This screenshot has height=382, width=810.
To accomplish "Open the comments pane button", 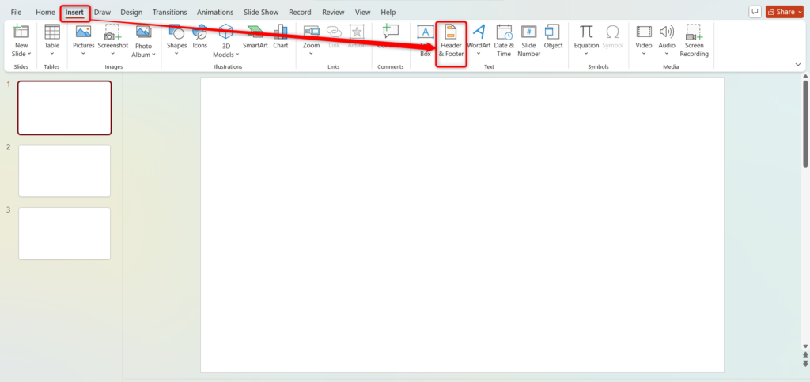I will 755,12.
